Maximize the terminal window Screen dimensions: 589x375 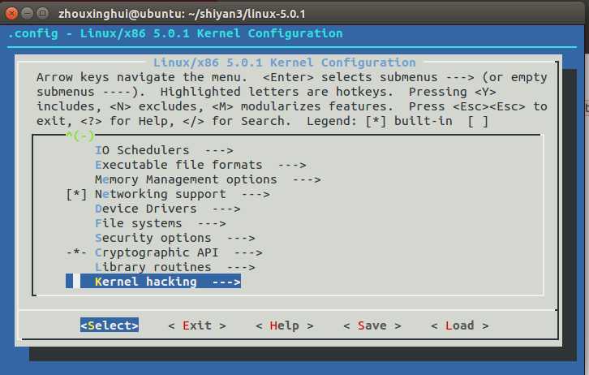(x=43, y=14)
